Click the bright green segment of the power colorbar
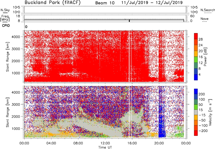The image size is (215, 149). tap(196, 60)
